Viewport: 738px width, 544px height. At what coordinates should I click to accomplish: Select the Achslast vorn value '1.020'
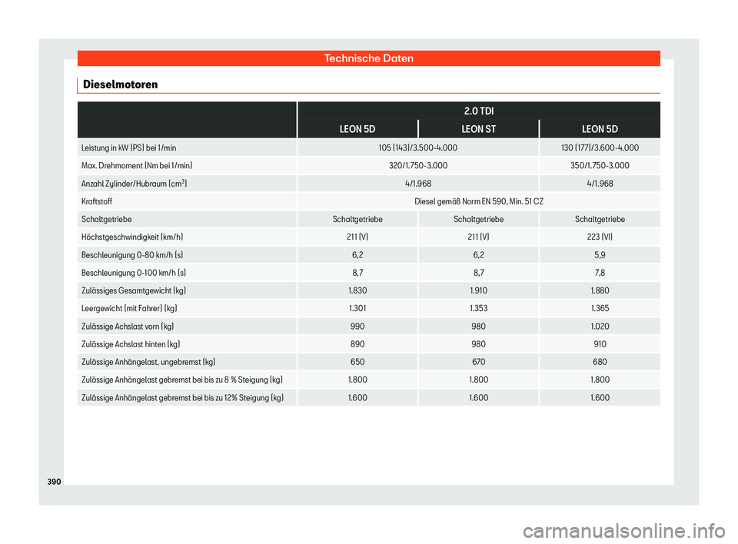click(600, 327)
